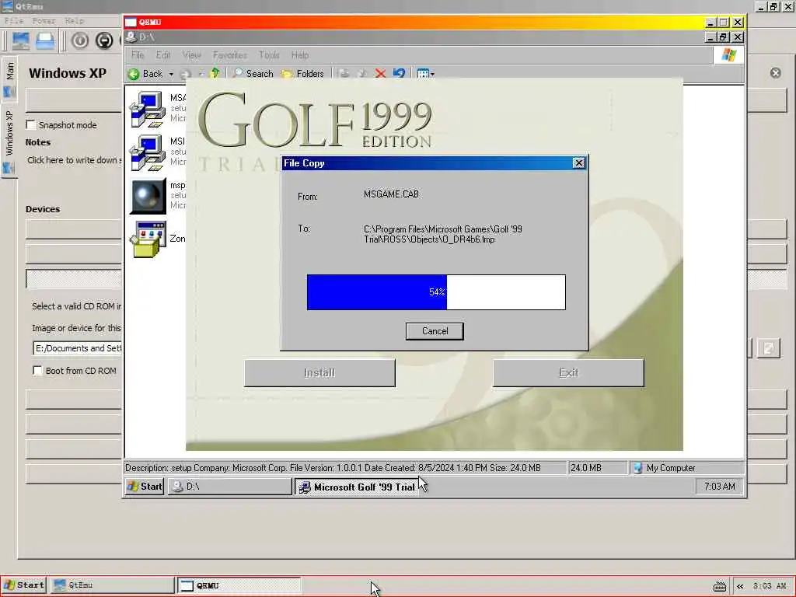796x597 pixels.
Task: Open the Edit menu in Explorer
Action: point(163,55)
